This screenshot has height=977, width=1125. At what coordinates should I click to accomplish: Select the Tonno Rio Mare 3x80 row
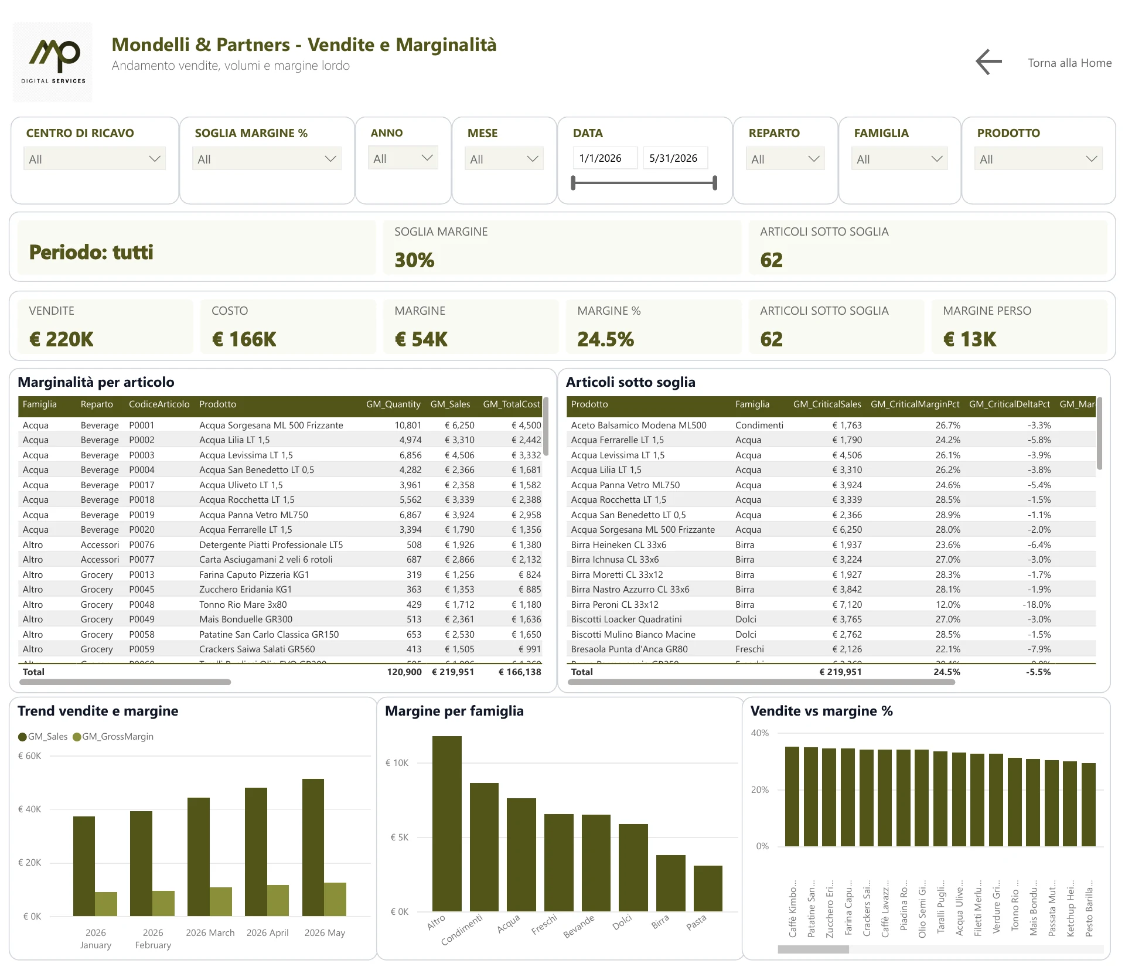point(281,605)
